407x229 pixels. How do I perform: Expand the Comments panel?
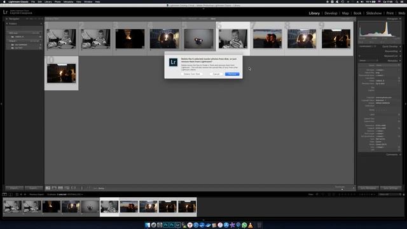400,155
